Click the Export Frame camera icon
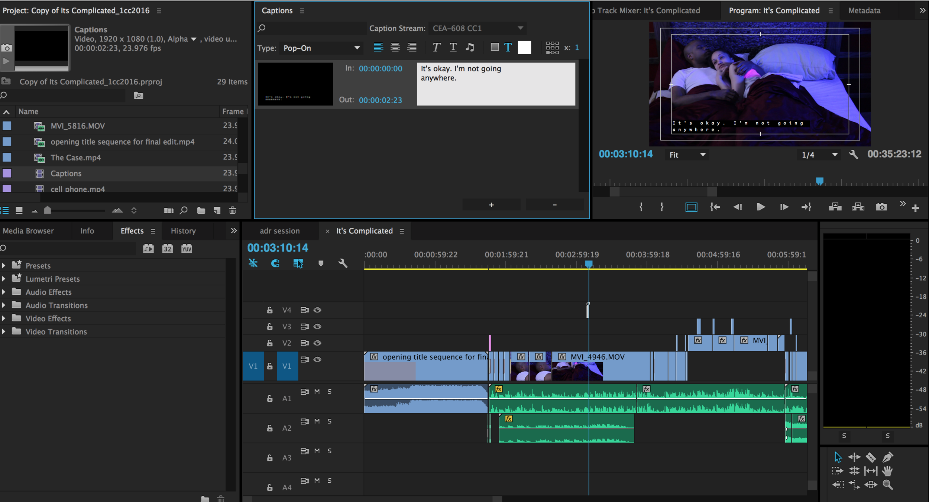Image resolution: width=929 pixels, height=502 pixels. 881,207
